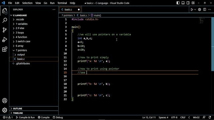Click the editor minimap
Screen dimensions: 214x120
point(202,21)
